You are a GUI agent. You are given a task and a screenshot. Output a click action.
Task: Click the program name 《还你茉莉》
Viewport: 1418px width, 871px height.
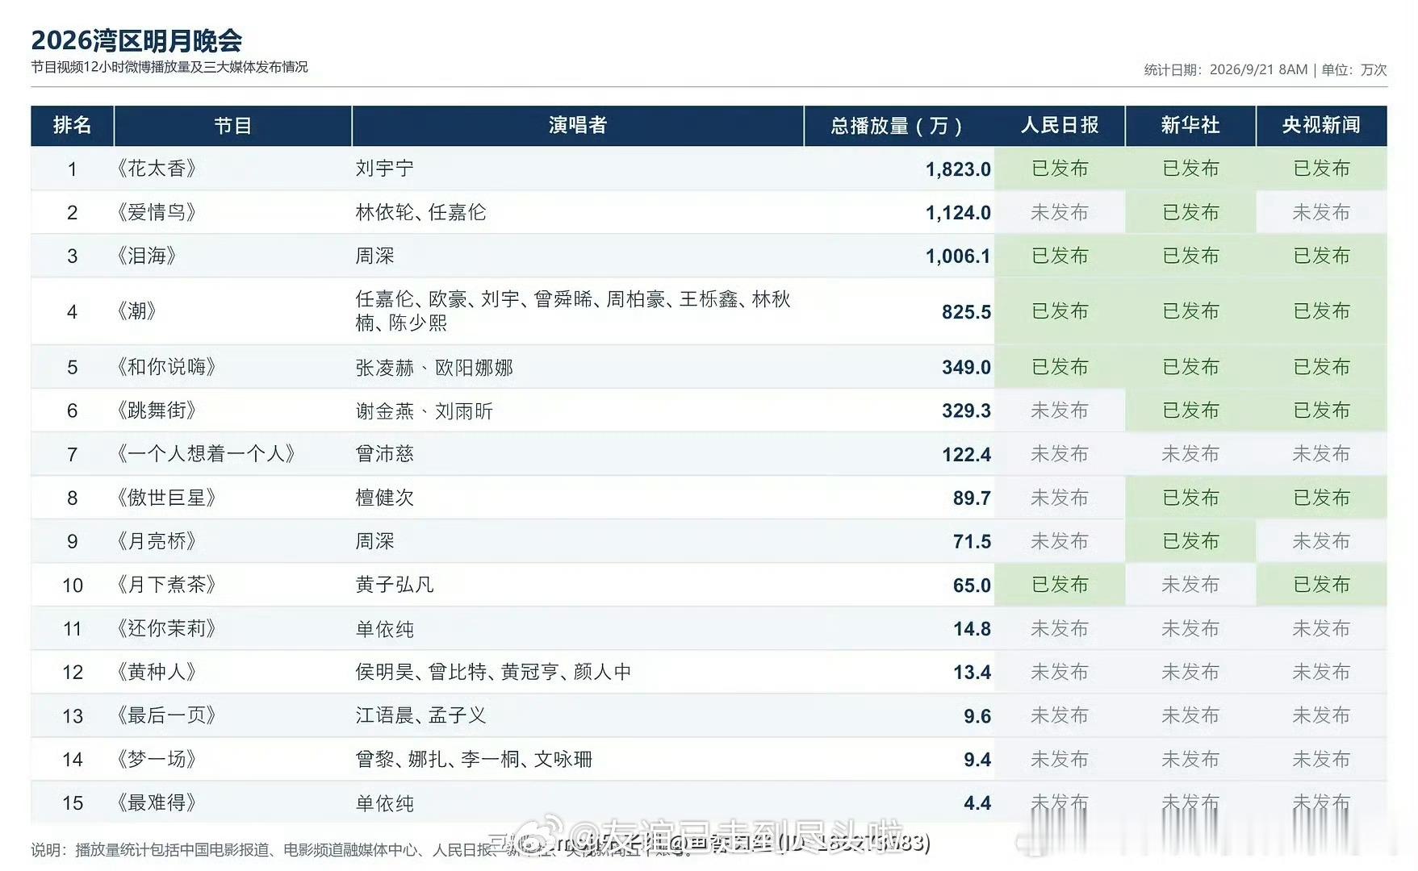pos(166,628)
